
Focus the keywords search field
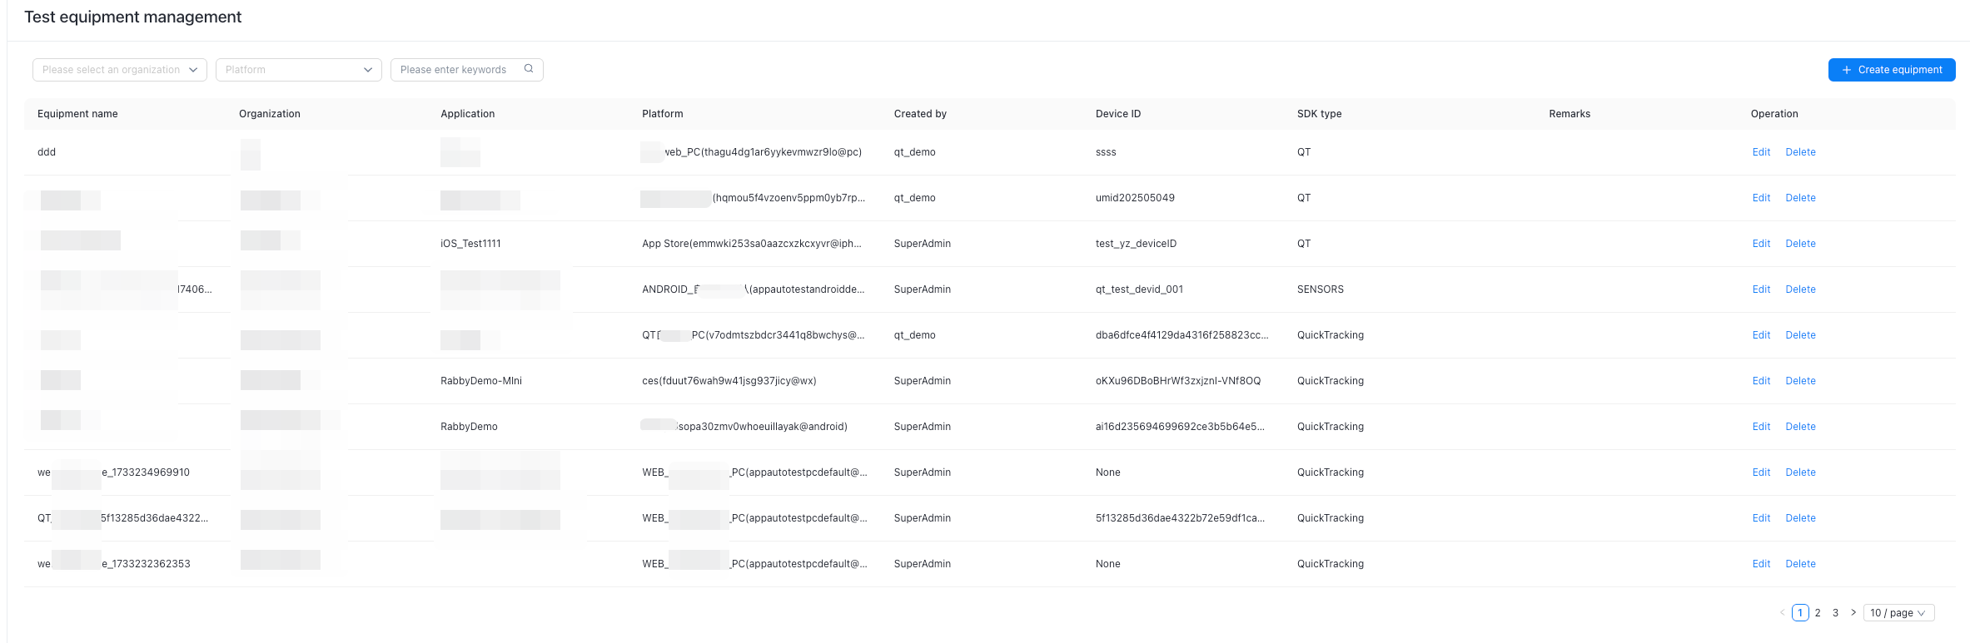(467, 70)
